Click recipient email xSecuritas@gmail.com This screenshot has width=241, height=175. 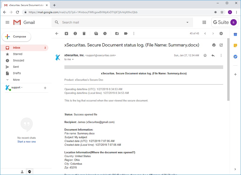(100, 122)
